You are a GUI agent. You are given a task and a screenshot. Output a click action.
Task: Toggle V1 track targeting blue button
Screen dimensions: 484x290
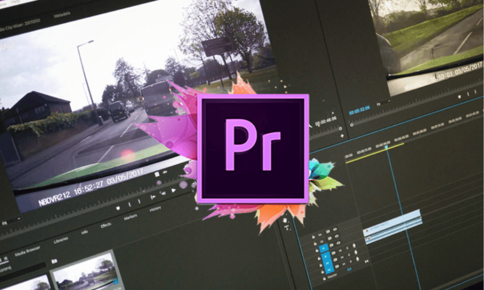point(324,249)
